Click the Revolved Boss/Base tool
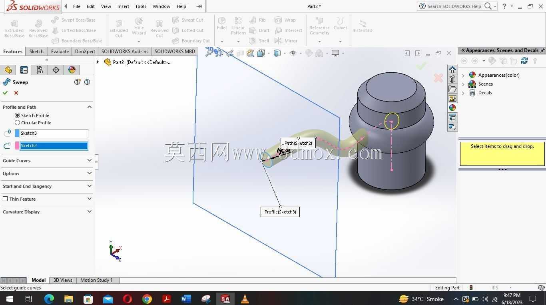The height and width of the screenshot is (305, 546). [38, 28]
